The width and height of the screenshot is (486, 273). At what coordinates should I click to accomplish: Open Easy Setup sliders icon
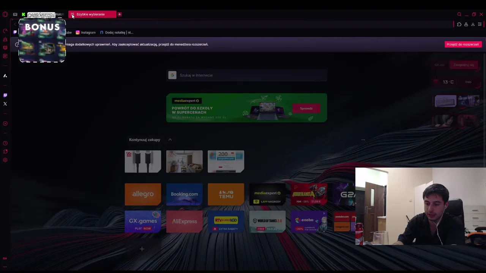pyautogui.click(x=480, y=24)
